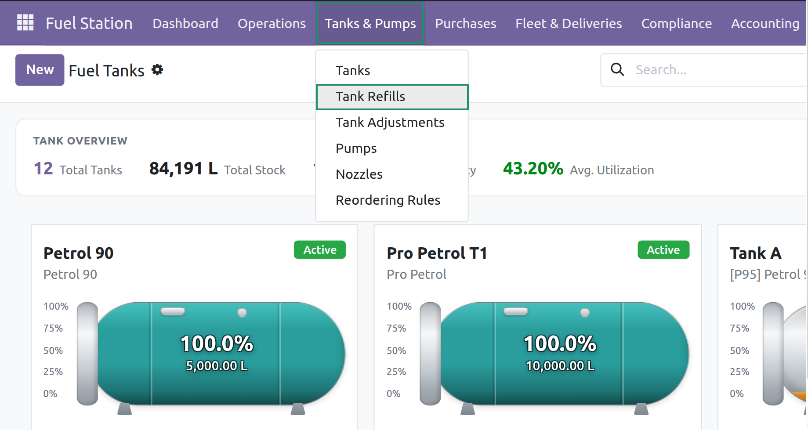This screenshot has width=808, height=430.
Task: Click the magnifying glass search icon
Action: [x=617, y=69]
